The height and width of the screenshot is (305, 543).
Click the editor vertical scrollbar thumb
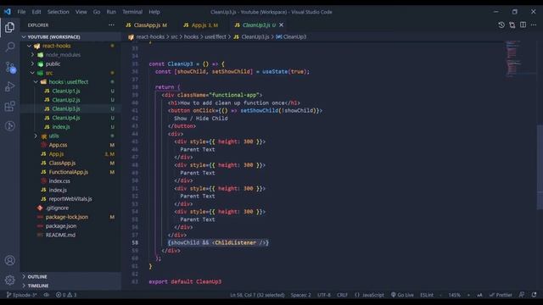pyautogui.click(x=540, y=167)
